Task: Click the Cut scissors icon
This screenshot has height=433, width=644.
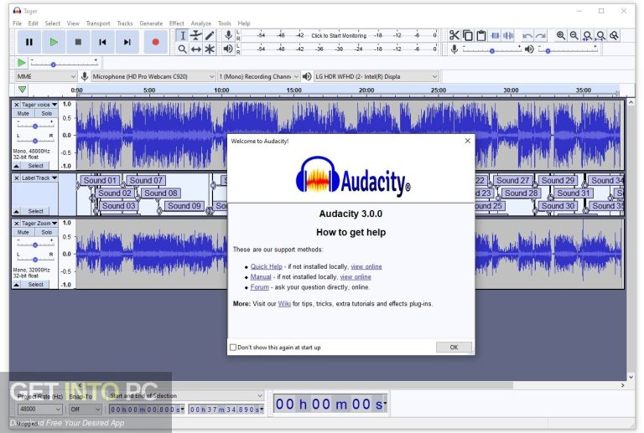Action: [454, 36]
